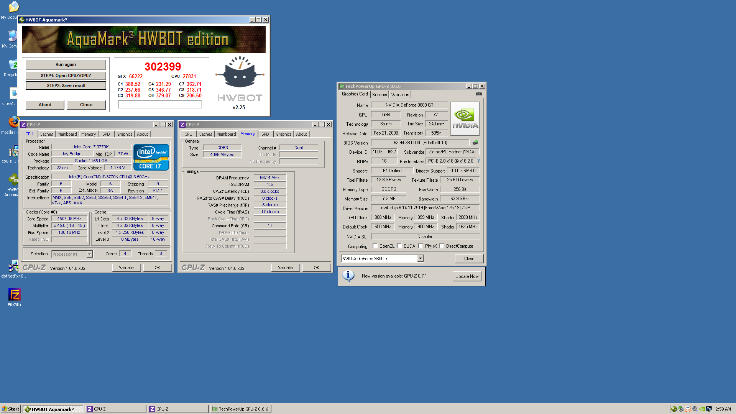Click the AquaMark3 HWBOT edition banner
Image resolution: width=736 pixels, height=414 pixels.
(x=144, y=39)
